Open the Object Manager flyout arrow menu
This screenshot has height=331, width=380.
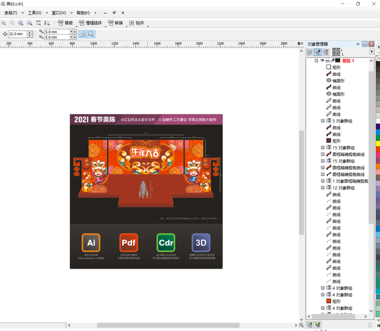pyautogui.click(x=372, y=52)
